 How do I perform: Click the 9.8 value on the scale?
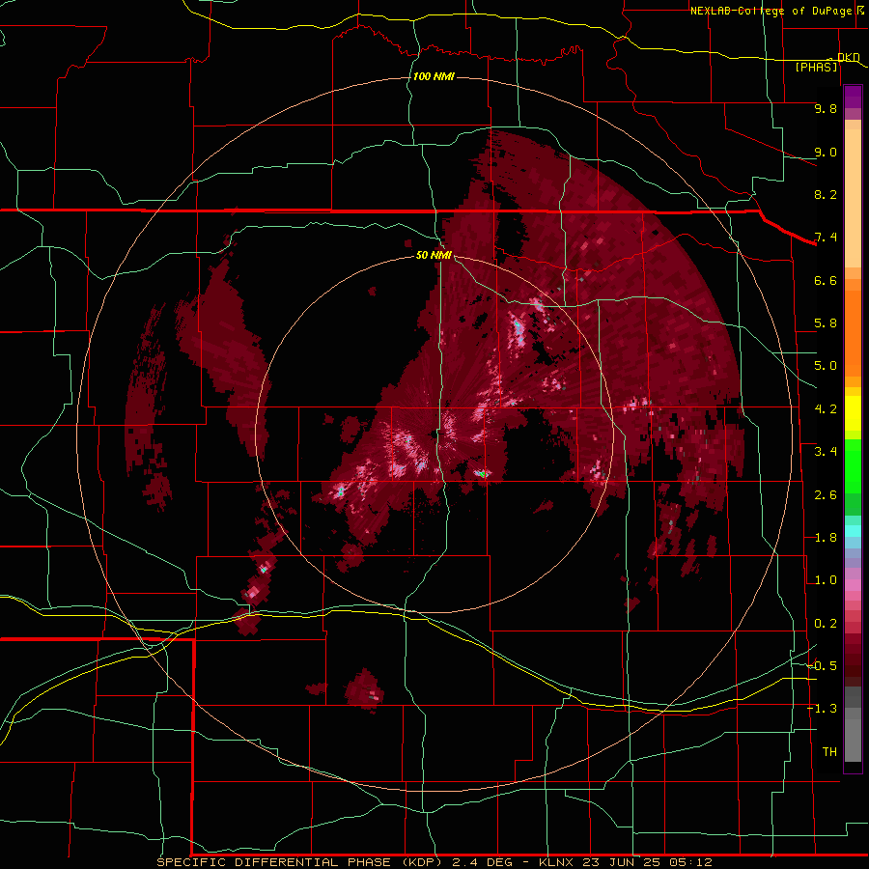coord(826,108)
